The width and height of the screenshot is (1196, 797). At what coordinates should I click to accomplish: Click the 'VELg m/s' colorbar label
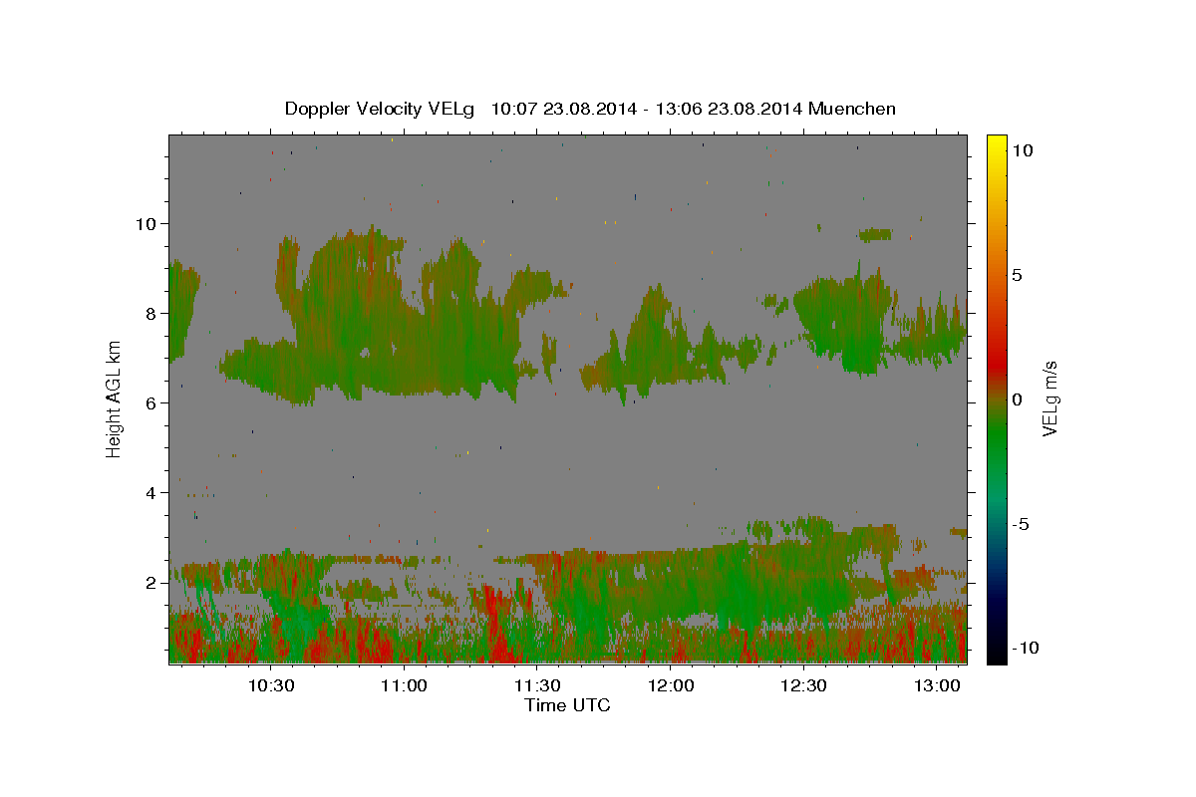(x=1049, y=398)
